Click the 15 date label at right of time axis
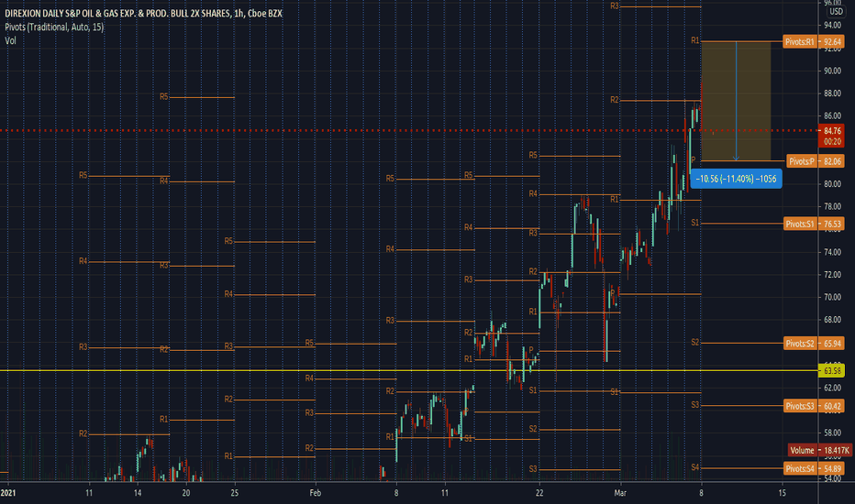The height and width of the screenshot is (504, 855). click(782, 493)
